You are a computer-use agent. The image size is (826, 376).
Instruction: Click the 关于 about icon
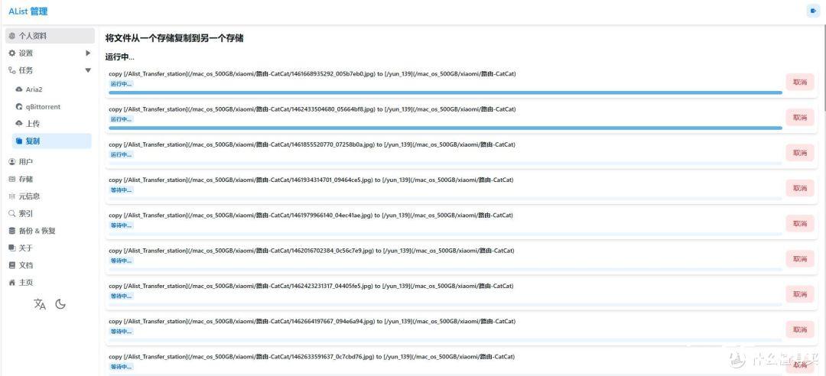(11, 248)
